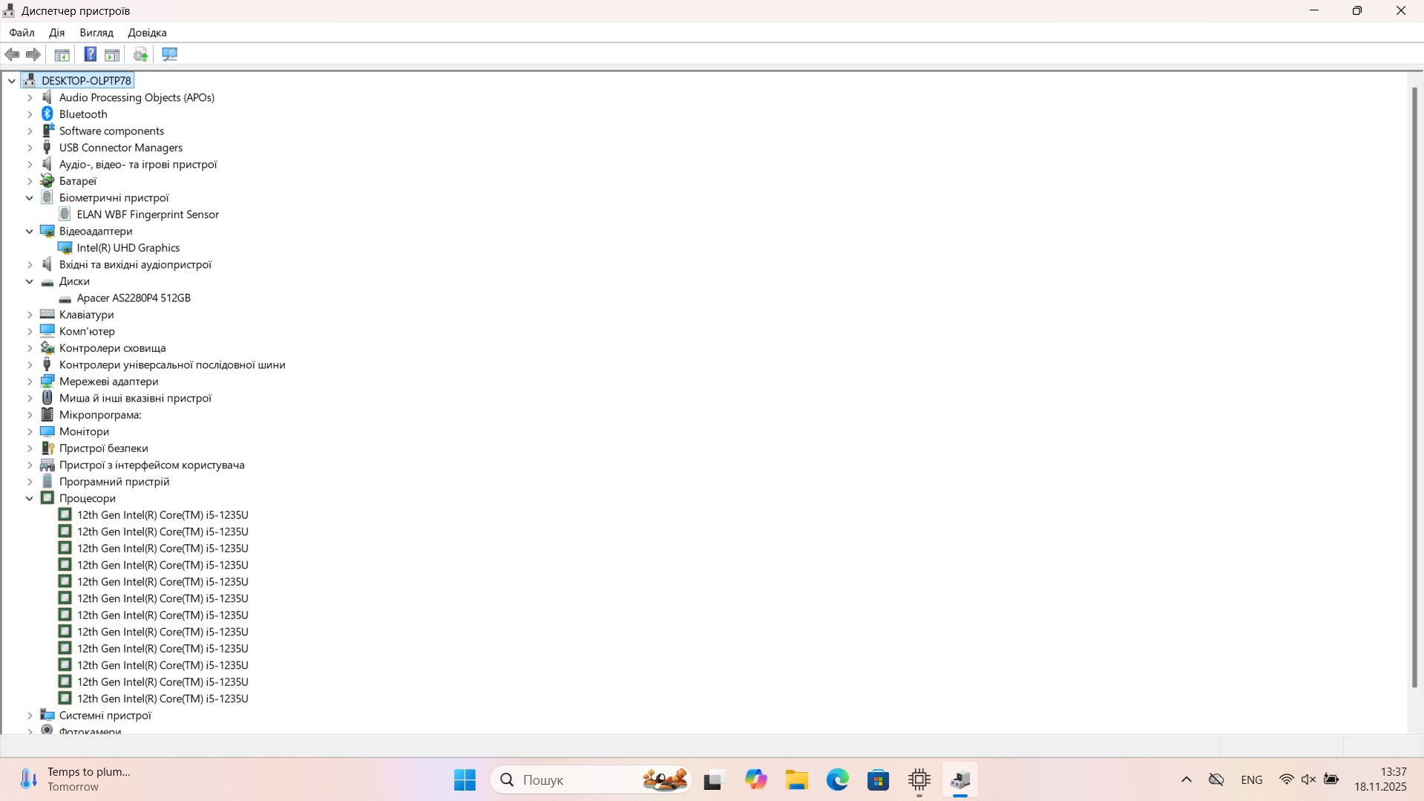Image resolution: width=1424 pixels, height=801 pixels.
Task: Expand the Мережеві адаптери category
Action: [x=30, y=382]
